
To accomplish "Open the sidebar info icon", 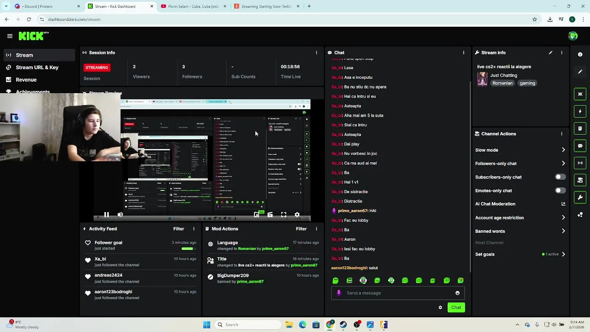I will click(580, 54).
